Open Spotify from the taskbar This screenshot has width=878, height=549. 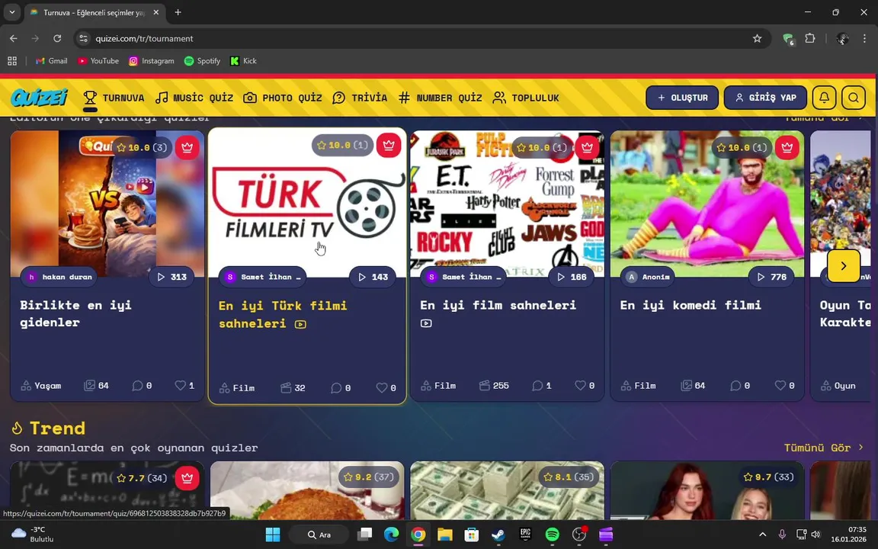(x=552, y=535)
